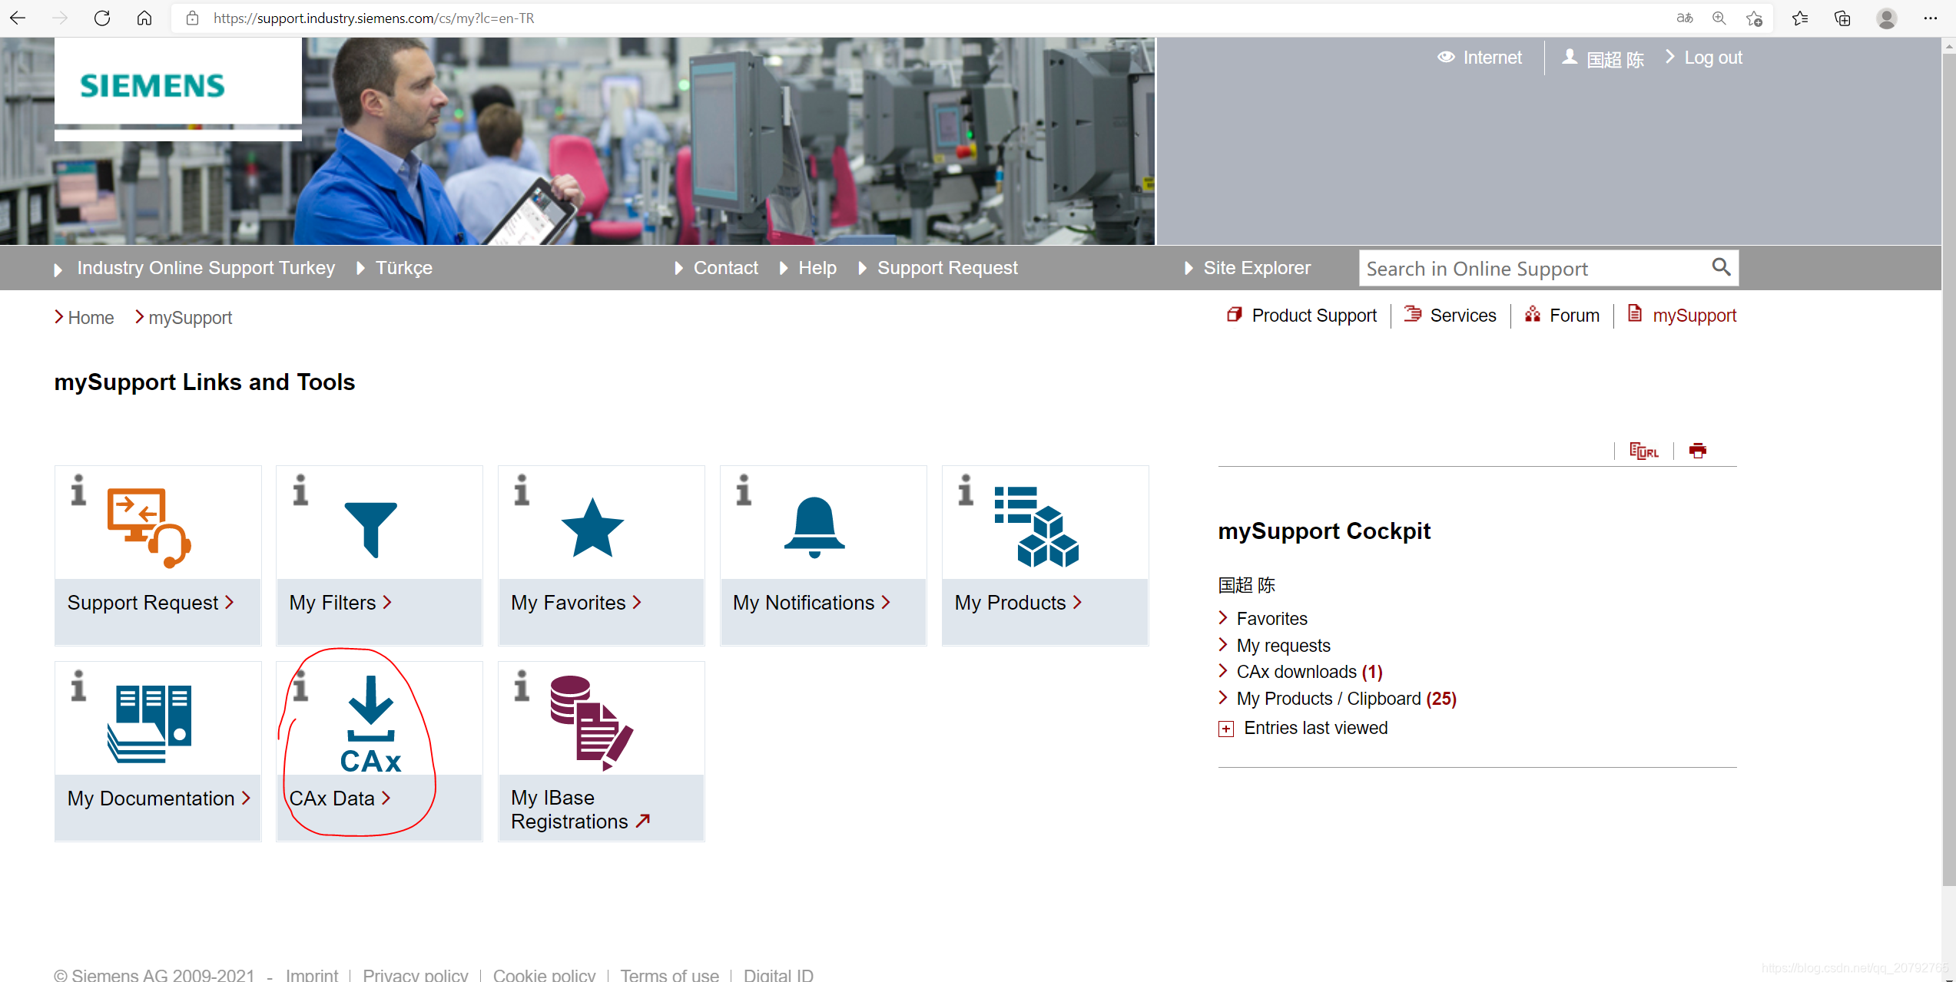Viewport: 1956px width, 982px height.
Task: Click the My Favorites star icon
Action: coord(593,527)
